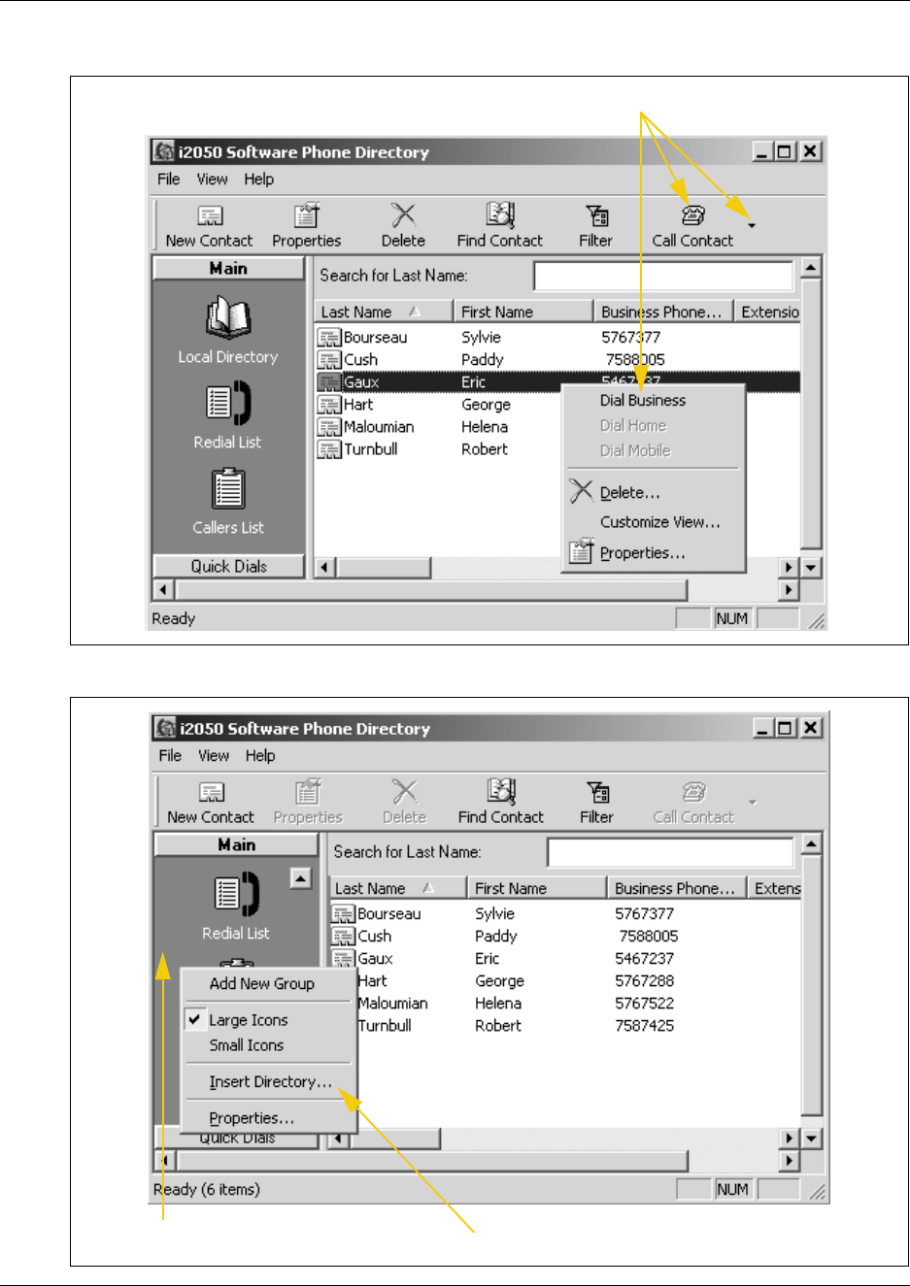Click app icon in top window title bar
This screenshot has width=910, height=1286.
[164, 151]
